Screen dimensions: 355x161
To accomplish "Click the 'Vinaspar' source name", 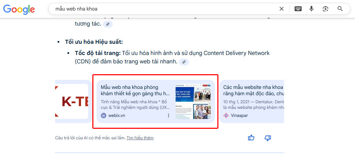I will click(239, 115).
